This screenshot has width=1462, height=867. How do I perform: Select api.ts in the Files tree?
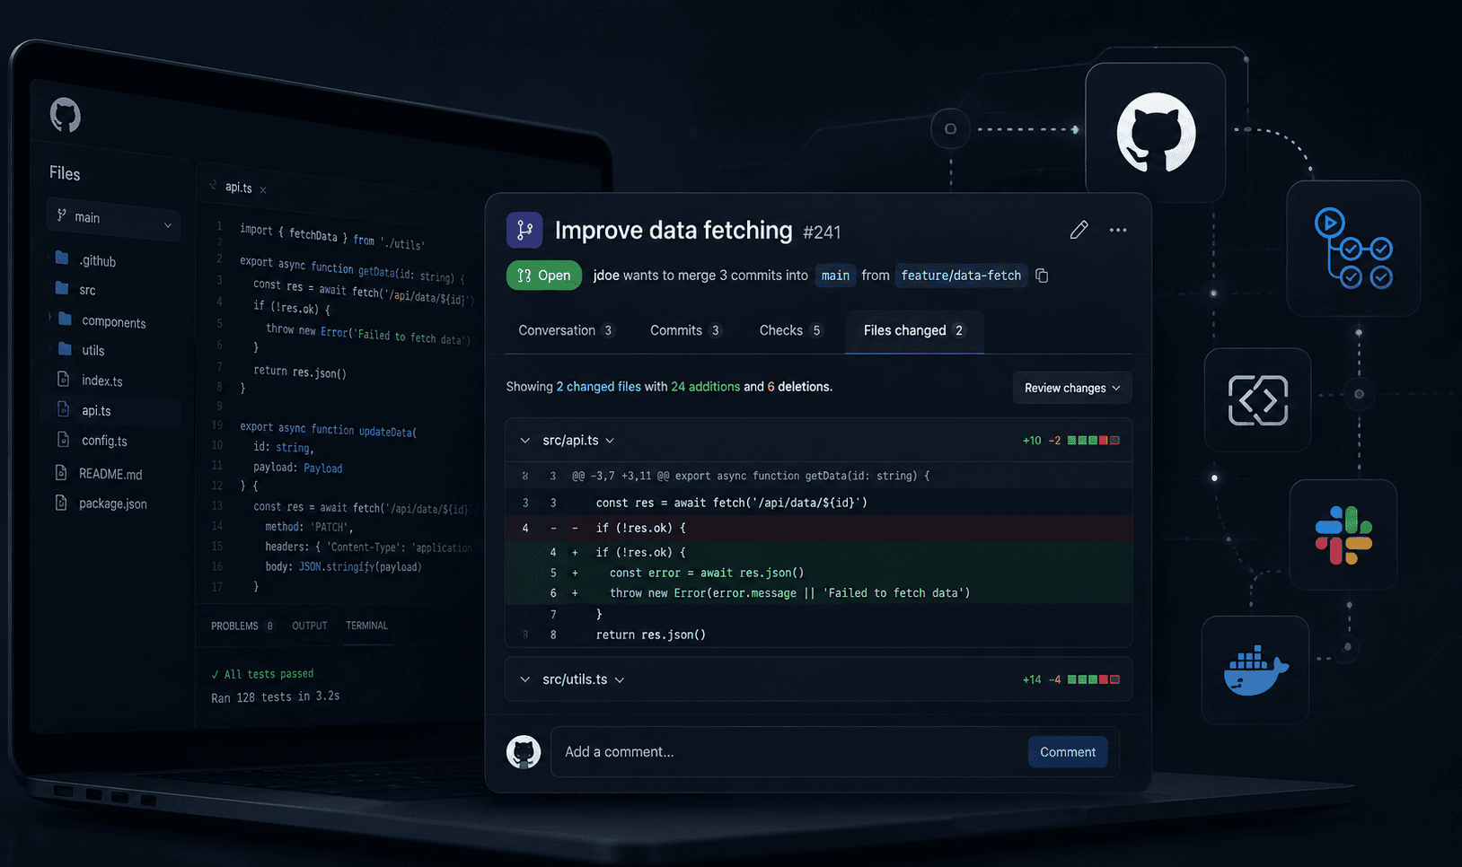pyautogui.click(x=84, y=410)
